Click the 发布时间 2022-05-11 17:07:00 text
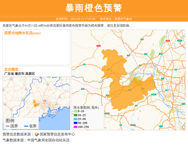Viewport: 188px width, 148px height. [x=76, y=19]
